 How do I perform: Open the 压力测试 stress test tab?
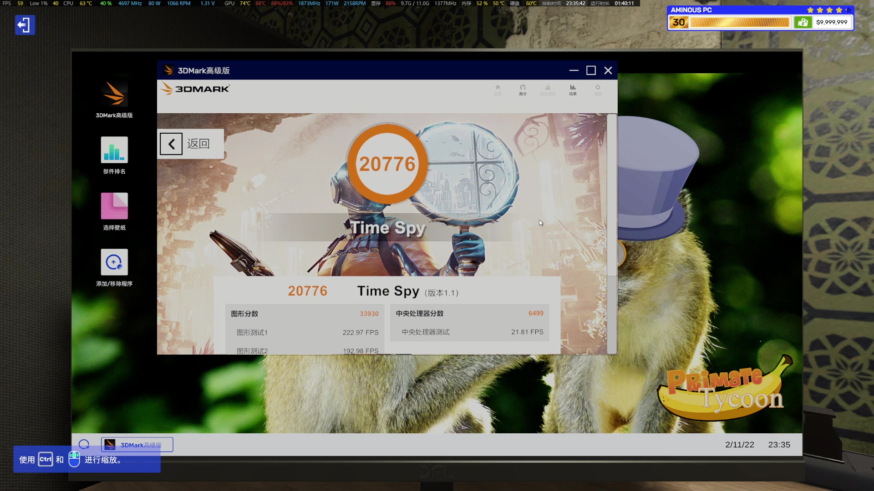[x=548, y=90]
